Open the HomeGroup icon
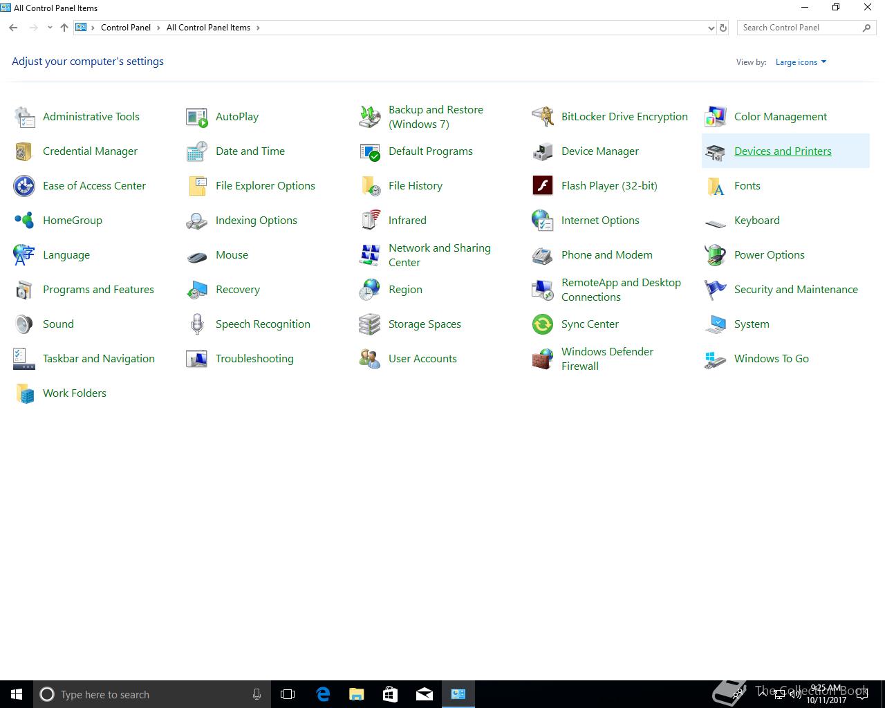The image size is (885, 708). (x=24, y=221)
